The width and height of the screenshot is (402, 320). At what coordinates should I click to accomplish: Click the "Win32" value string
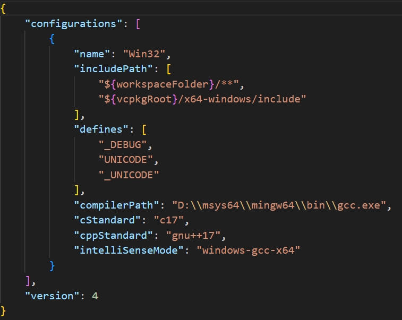(146, 54)
